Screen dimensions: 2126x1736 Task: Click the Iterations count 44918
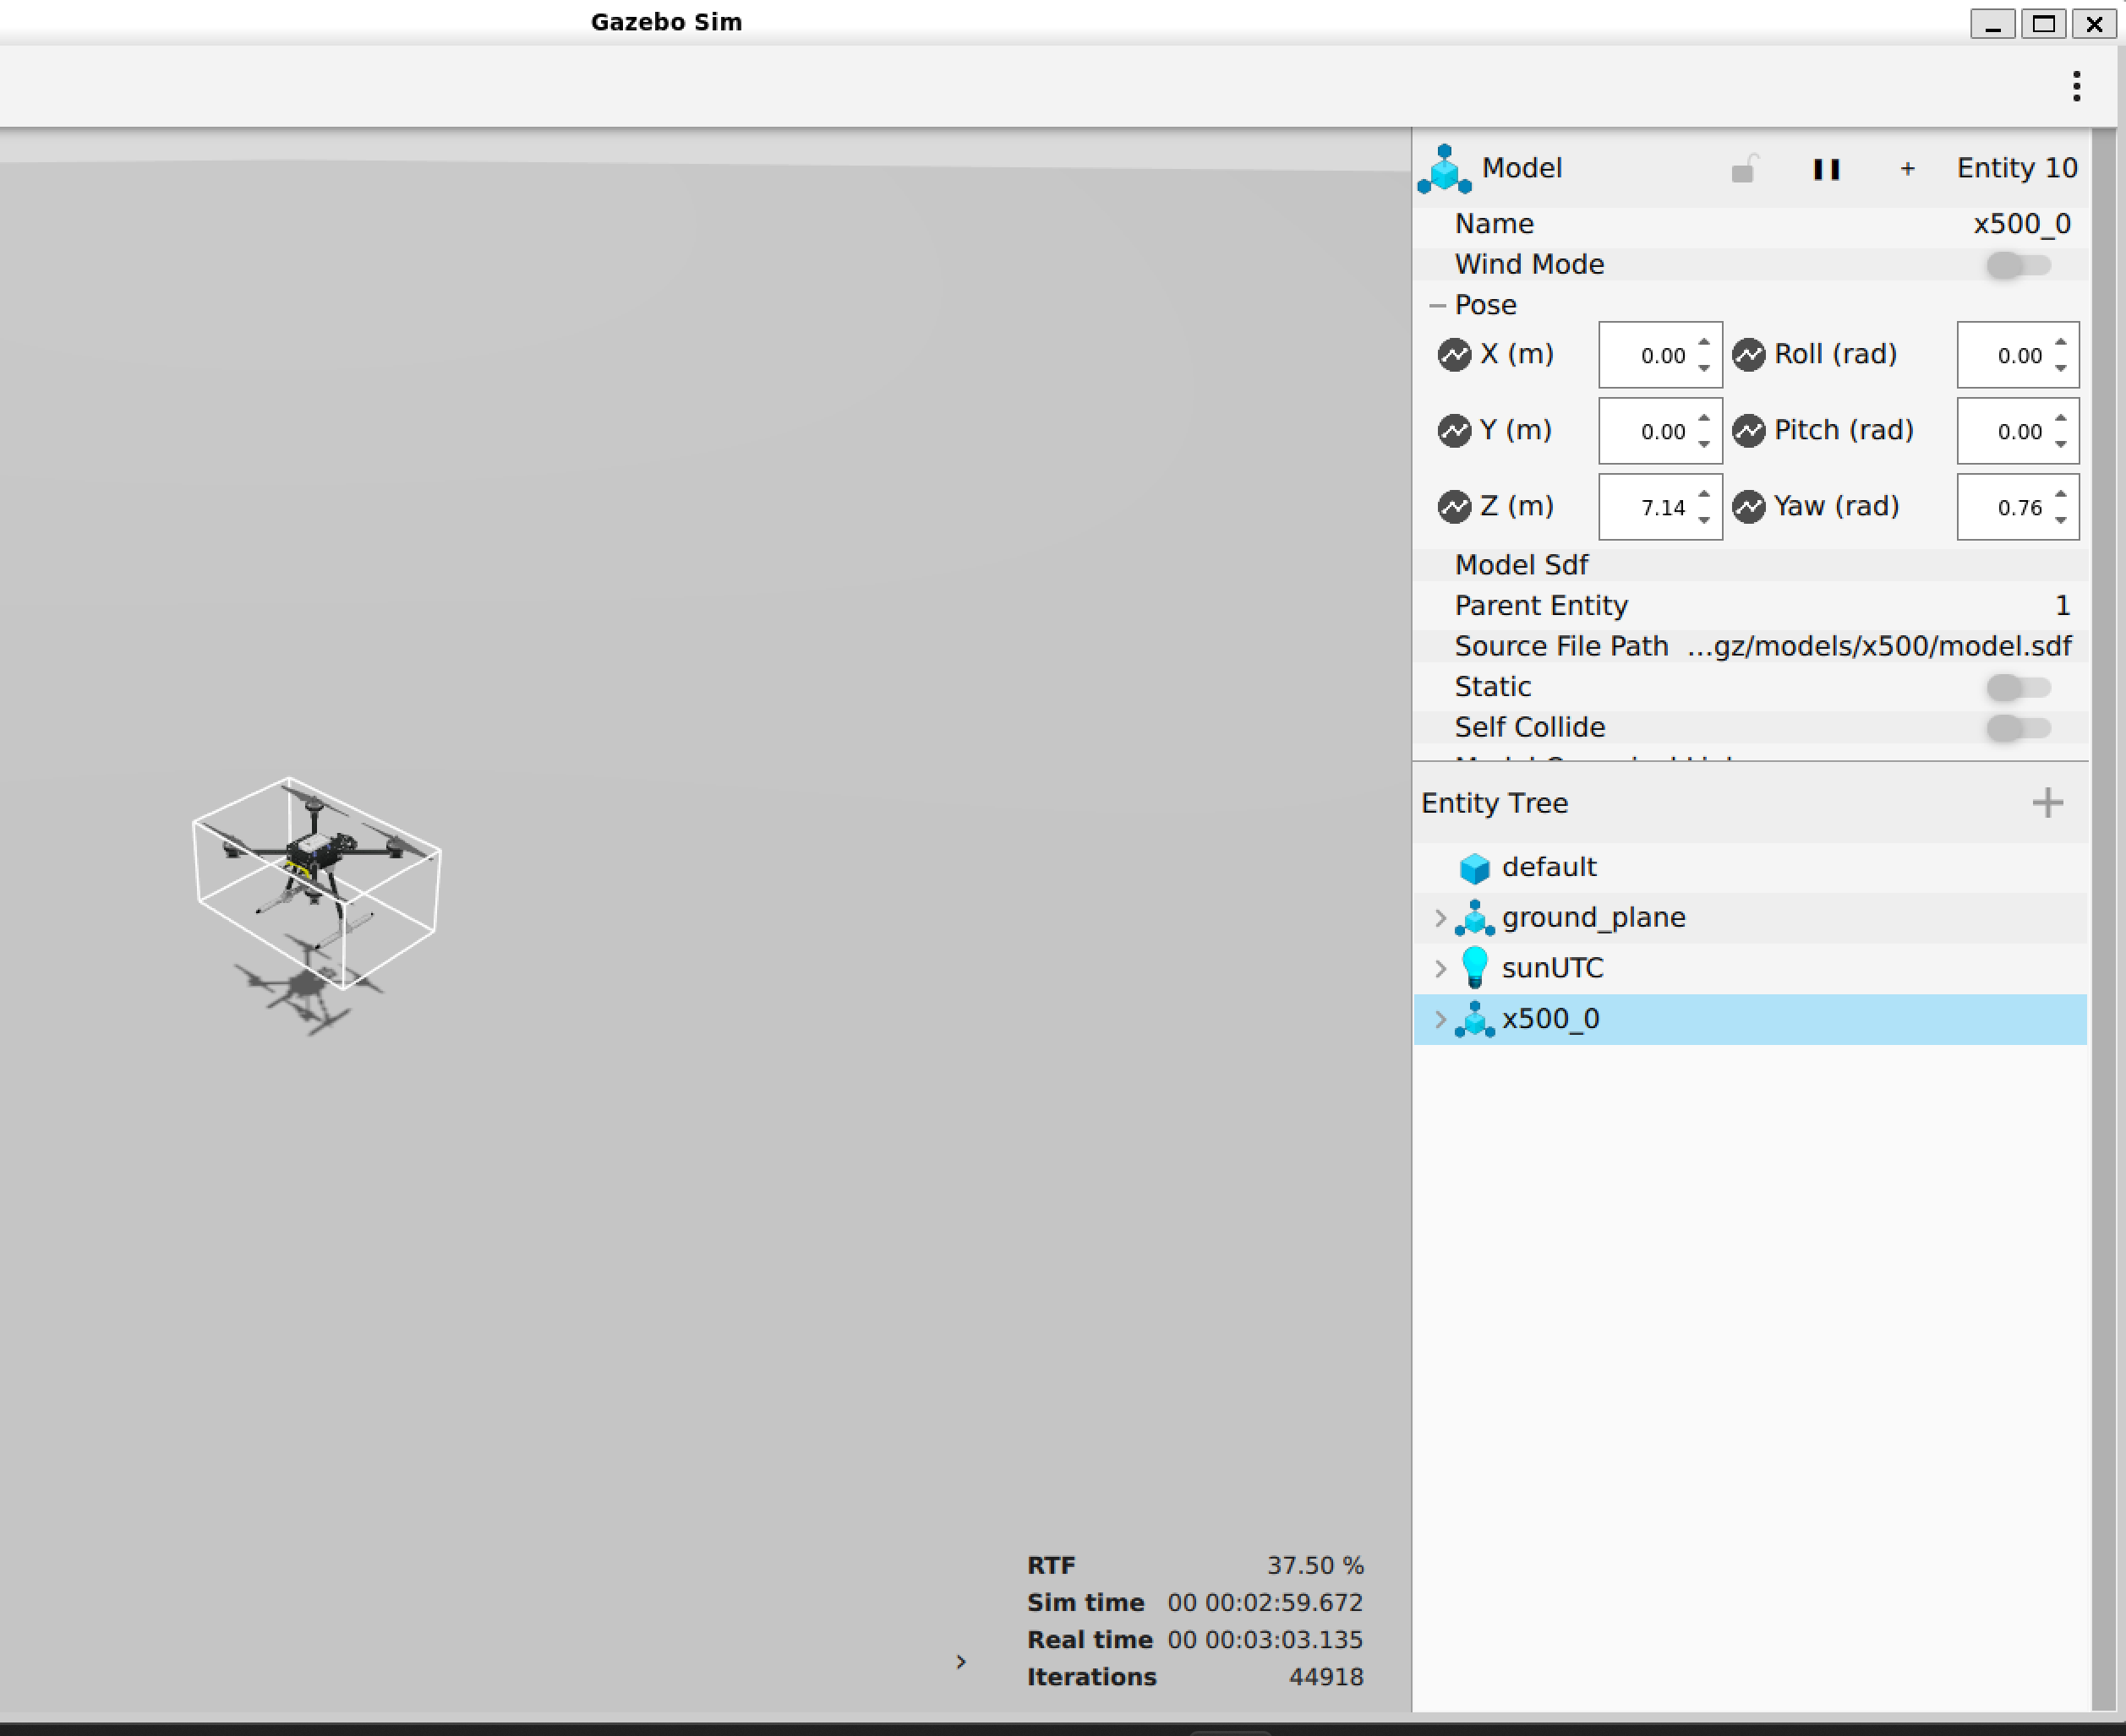coord(1326,1677)
